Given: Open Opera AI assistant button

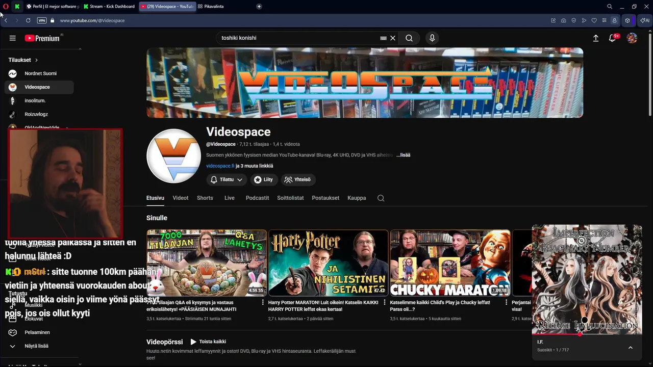Looking at the screenshot, I should point(644,20).
